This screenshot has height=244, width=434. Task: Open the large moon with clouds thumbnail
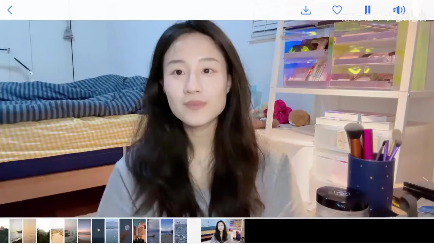coord(125,231)
